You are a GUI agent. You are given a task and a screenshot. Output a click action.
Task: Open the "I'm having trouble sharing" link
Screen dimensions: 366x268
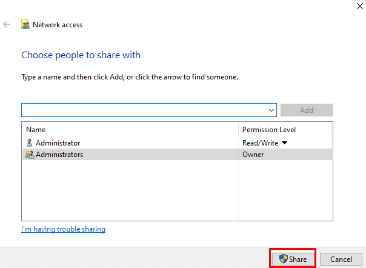coord(63,229)
